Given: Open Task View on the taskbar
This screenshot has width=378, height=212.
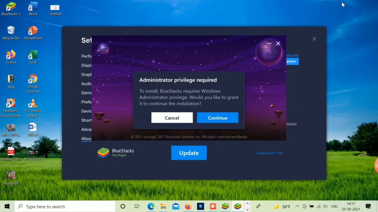Looking at the screenshot, I should point(137,206).
